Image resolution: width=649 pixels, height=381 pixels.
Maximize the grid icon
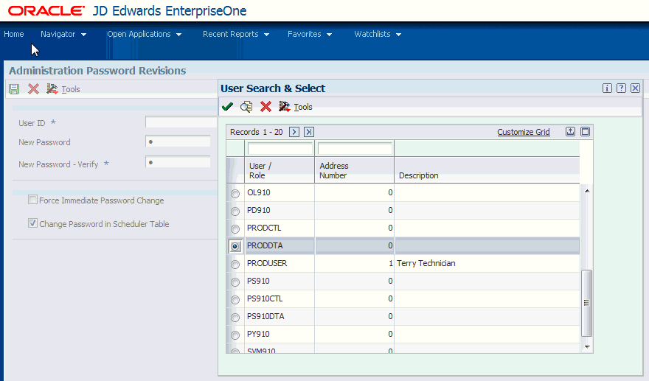pyautogui.click(x=586, y=132)
